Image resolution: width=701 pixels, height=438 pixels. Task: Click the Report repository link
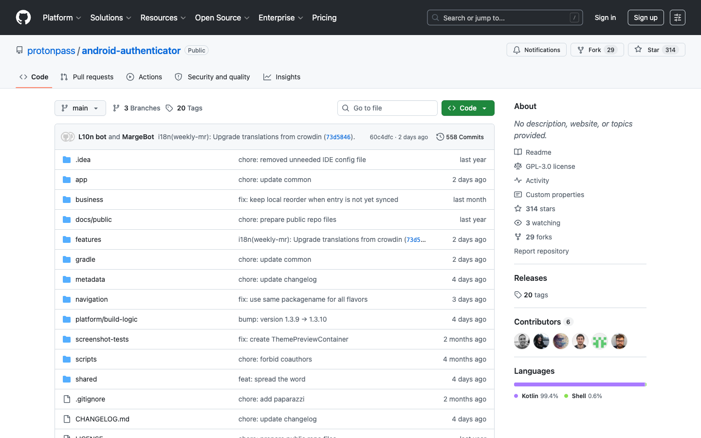click(x=541, y=251)
